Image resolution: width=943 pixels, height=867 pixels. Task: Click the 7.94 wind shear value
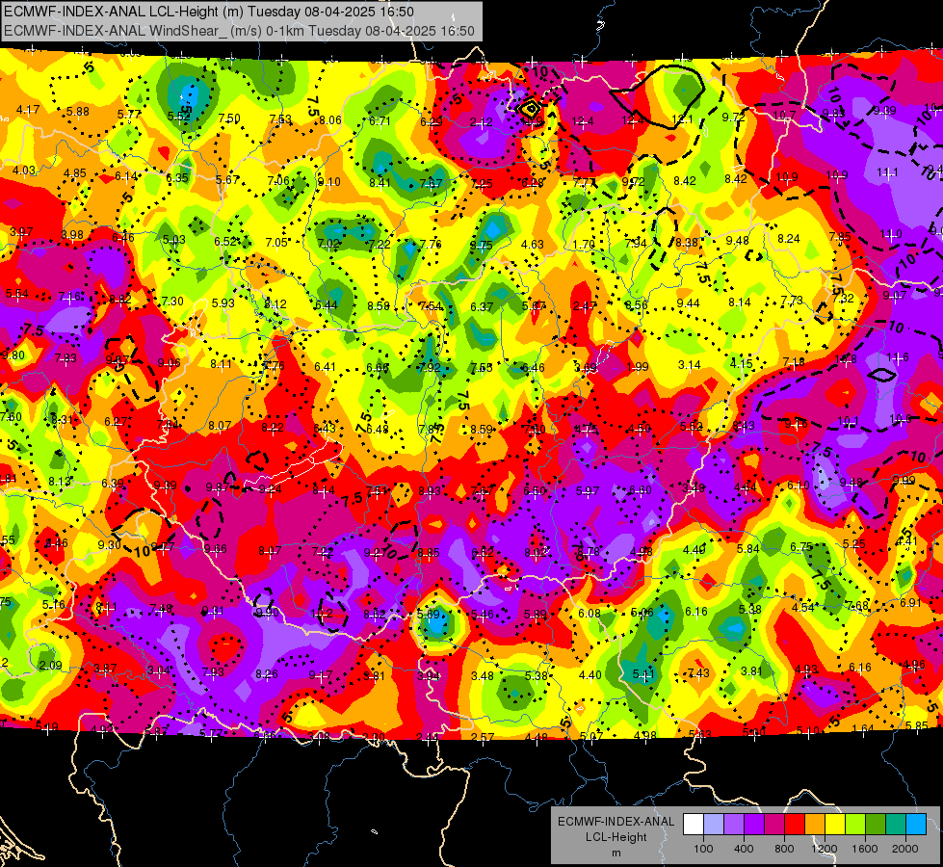point(636,243)
